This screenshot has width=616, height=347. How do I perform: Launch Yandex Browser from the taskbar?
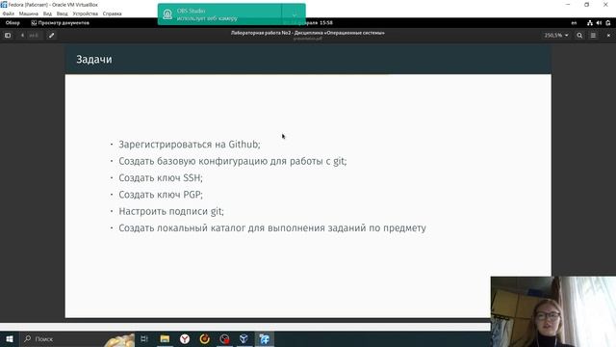[x=185, y=338]
